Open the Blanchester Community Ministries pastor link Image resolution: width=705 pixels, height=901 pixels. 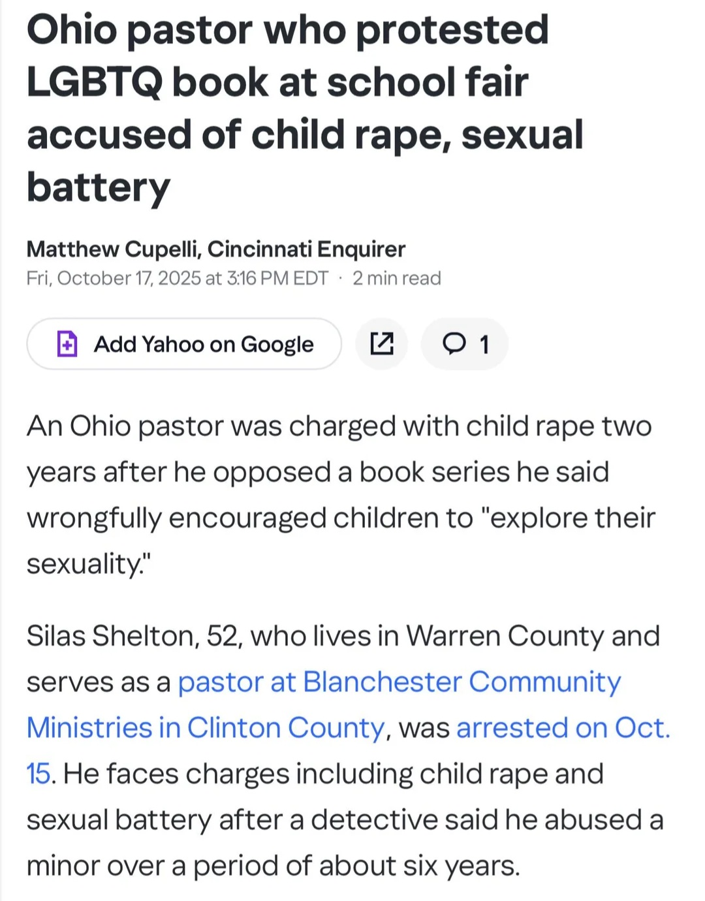399,682
